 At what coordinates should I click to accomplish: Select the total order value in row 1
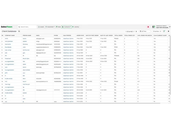point(116,39)
